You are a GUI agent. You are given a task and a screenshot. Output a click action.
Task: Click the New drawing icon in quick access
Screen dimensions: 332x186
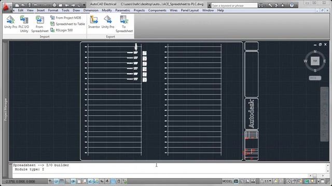pos(17,5)
